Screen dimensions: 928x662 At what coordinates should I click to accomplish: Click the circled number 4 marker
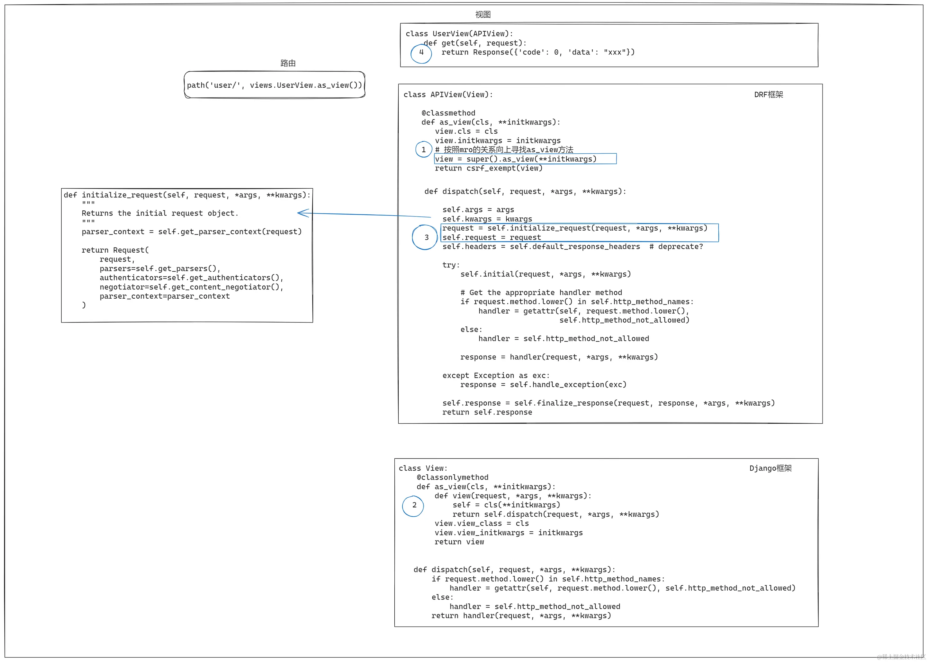coord(421,53)
